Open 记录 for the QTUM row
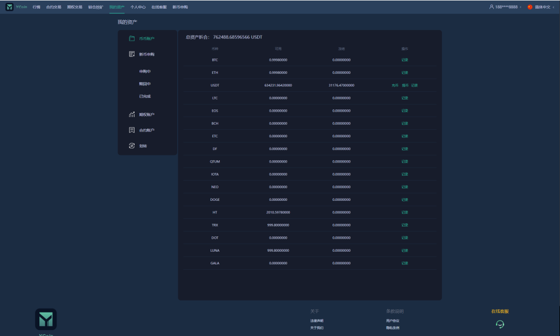 405,161
